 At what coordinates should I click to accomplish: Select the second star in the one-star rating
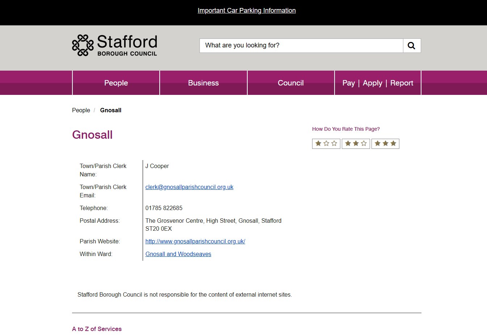click(x=326, y=143)
